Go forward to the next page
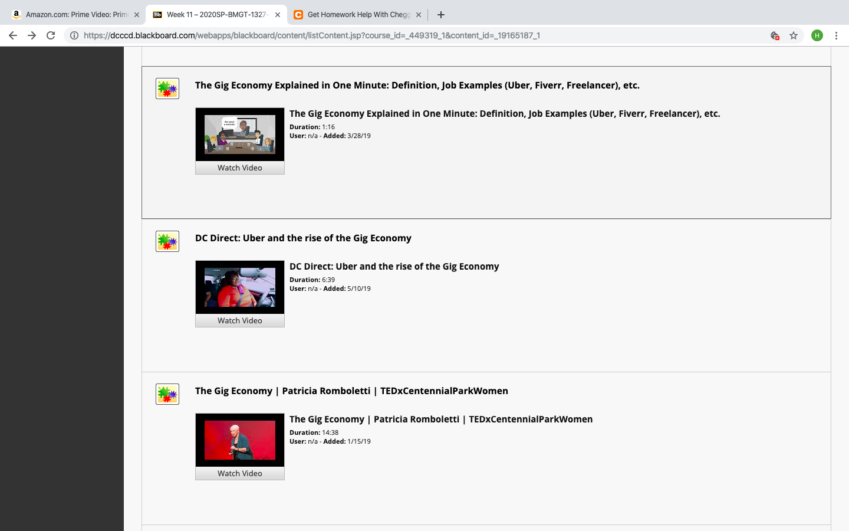The width and height of the screenshot is (849, 531). pyautogui.click(x=32, y=35)
